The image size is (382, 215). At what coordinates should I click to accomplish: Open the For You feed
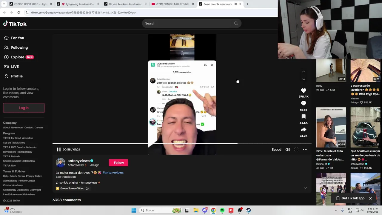pos(14,38)
